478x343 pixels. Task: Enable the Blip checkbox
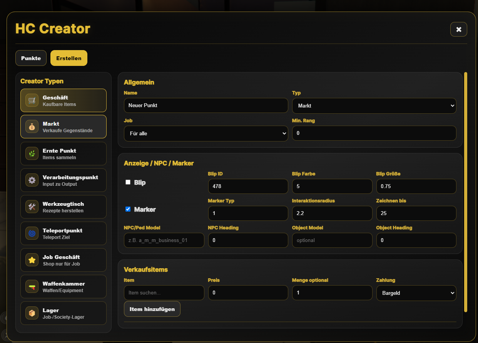pyautogui.click(x=128, y=182)
